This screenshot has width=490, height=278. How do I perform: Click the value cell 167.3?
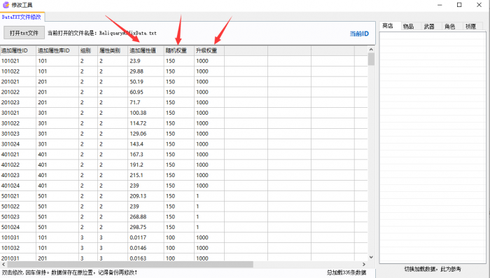point(146,155)
